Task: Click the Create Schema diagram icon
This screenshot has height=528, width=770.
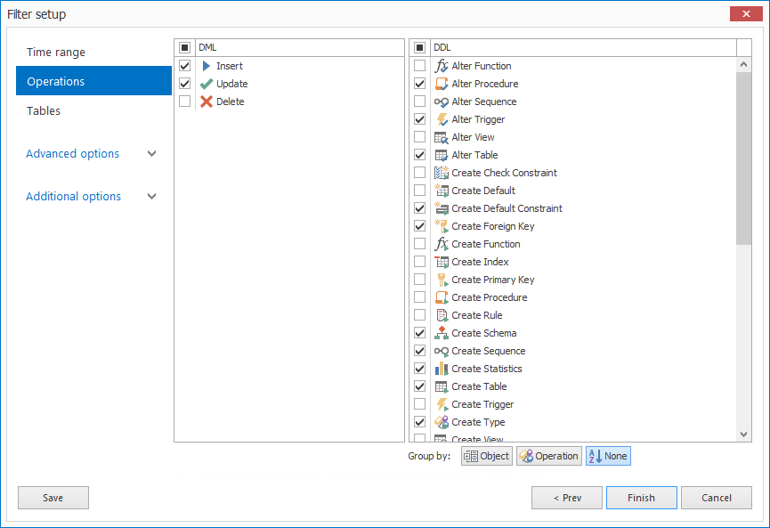Action: 442,333
